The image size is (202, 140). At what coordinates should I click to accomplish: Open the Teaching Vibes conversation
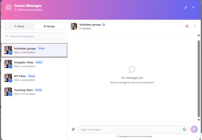(x=34, y=92)
